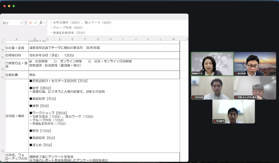Select column M header
The image size is (279, 163).
pos(174,39)
